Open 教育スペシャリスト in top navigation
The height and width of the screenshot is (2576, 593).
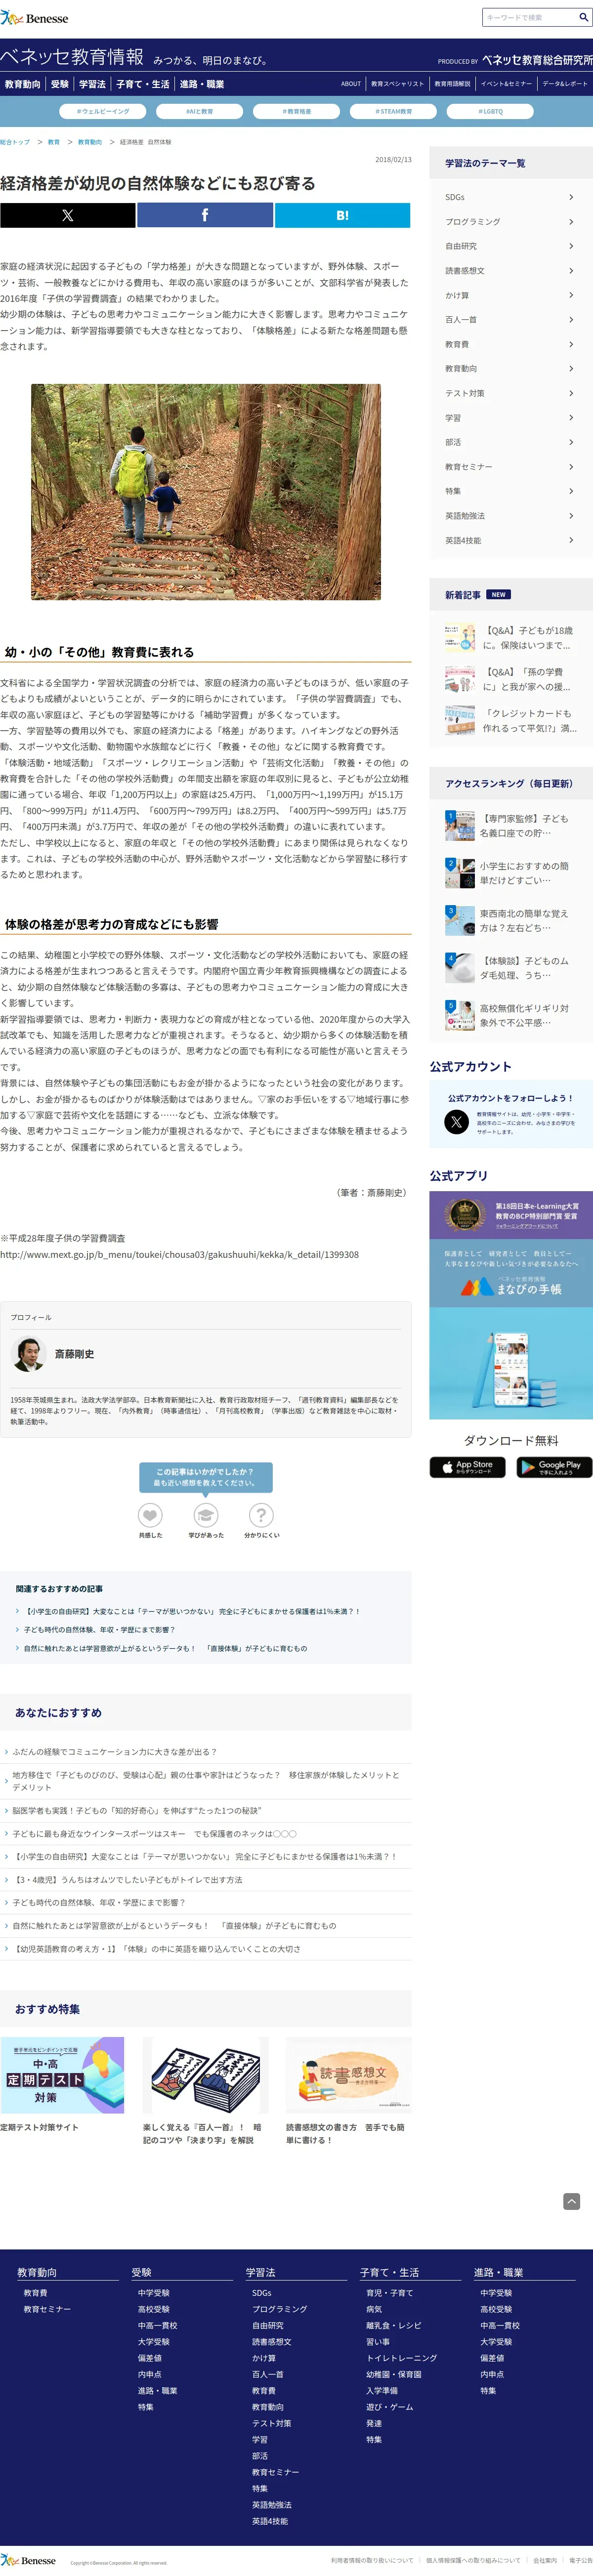click(398, 84)
